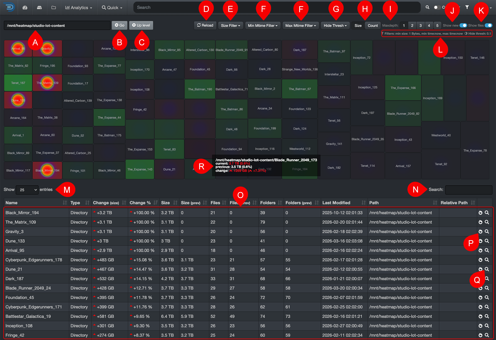Click the Westworld_40 heatmap tile

point(441,135)
